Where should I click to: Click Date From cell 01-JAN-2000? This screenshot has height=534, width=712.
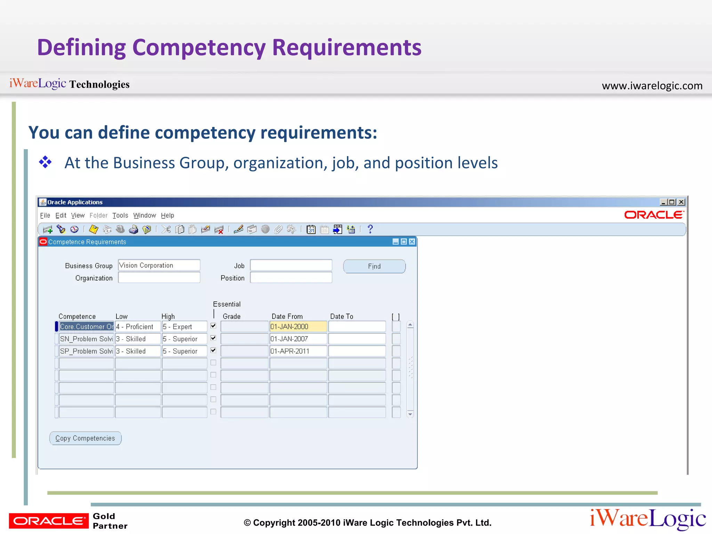298,326
